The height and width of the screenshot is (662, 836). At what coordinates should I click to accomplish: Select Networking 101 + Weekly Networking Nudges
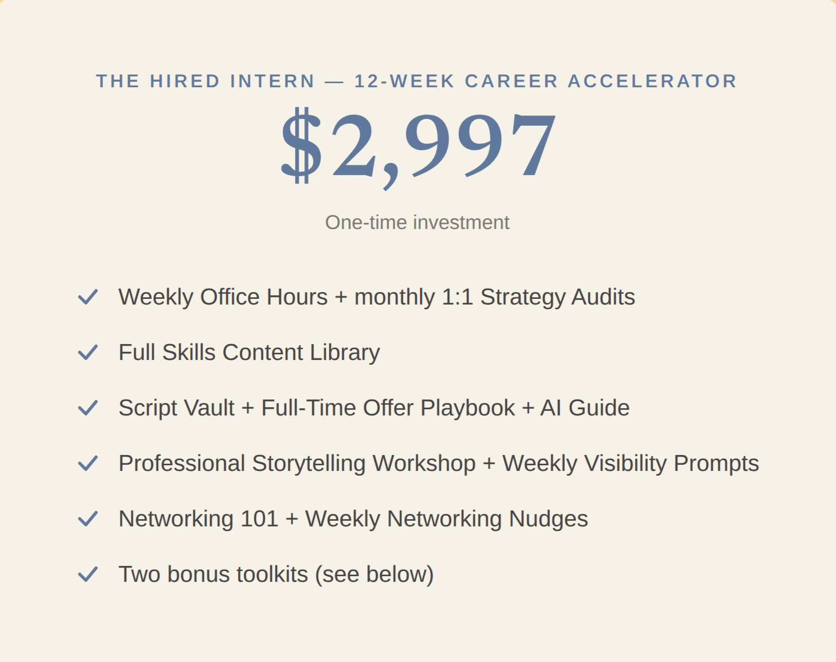[353, 519]
